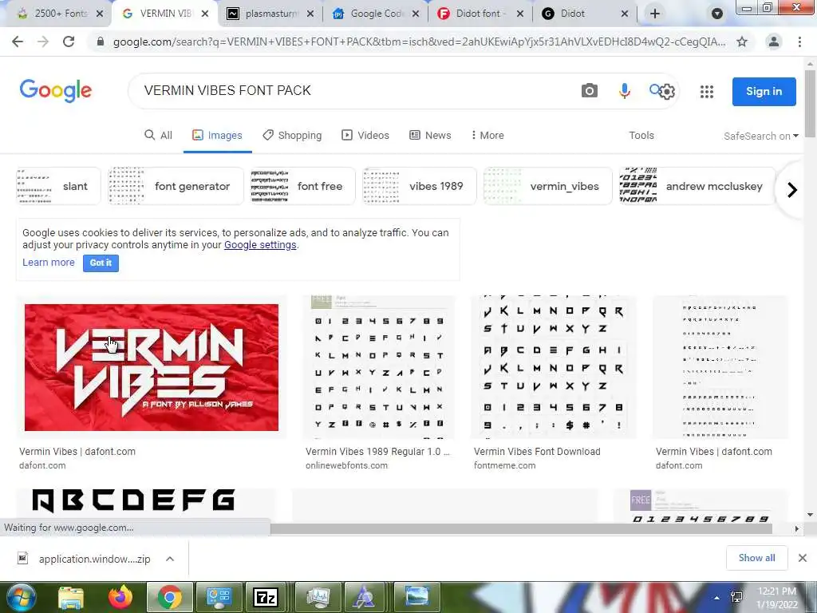Image resolution: width=817 pixels, height=613 pixels.
Task: Show hidden system tray icons
Action: coord(716,598)
